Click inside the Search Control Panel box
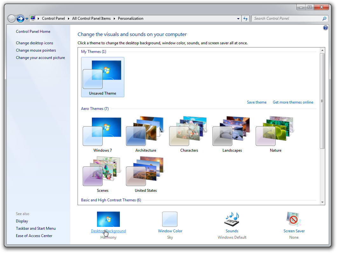The image size is (337, 253). tap(286, 18)
